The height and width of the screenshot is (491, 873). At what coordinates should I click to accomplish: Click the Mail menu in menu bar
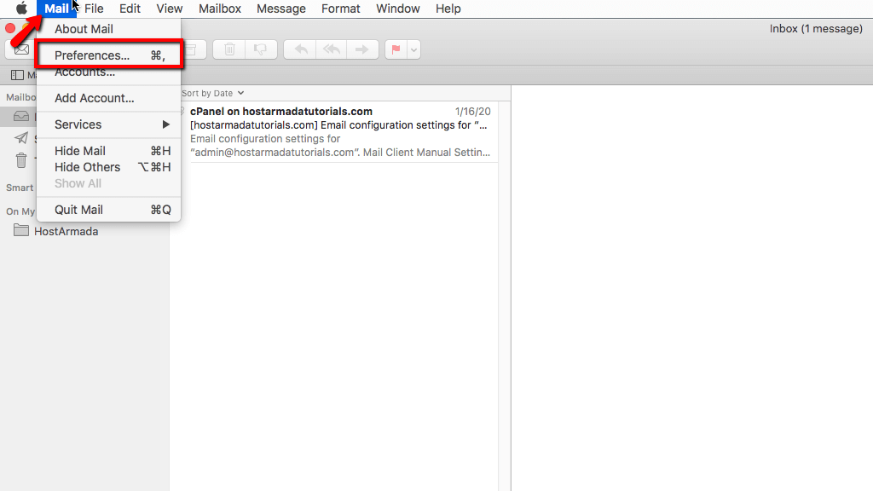56,9
